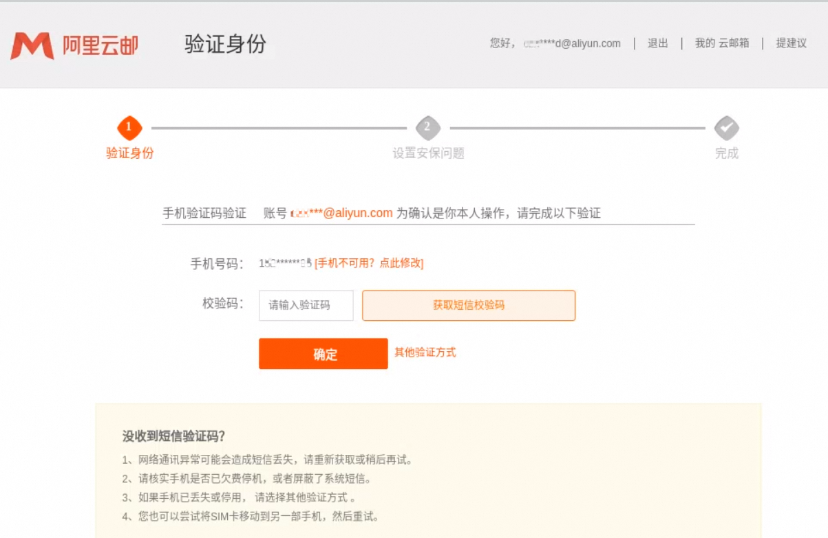Click 提建议 in the top bar
This screenshot has height=538, width=828.
click(x=789, y=43)
